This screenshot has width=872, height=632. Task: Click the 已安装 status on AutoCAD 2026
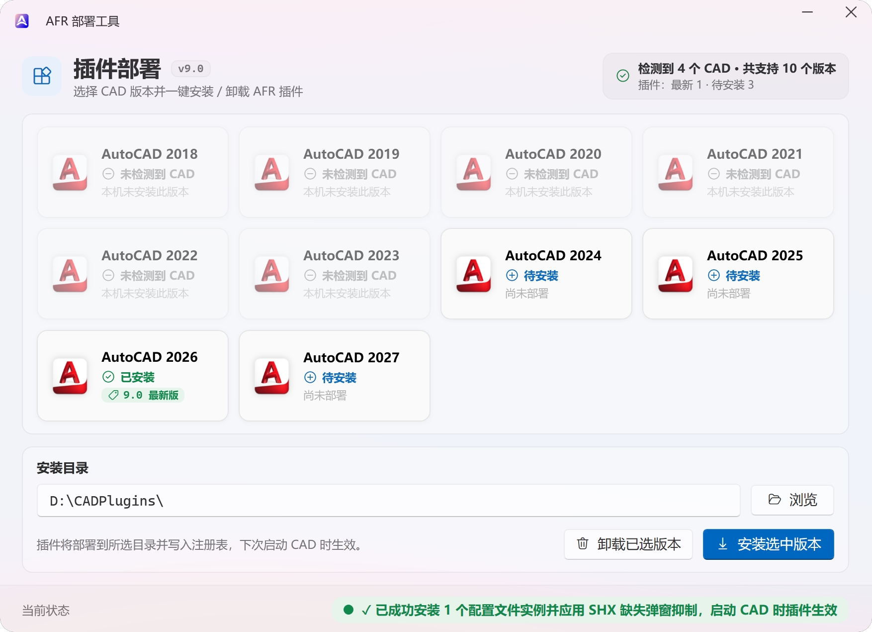point(138,377)
